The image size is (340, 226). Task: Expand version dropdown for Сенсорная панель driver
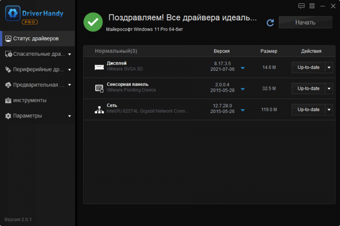click(243, 89)
